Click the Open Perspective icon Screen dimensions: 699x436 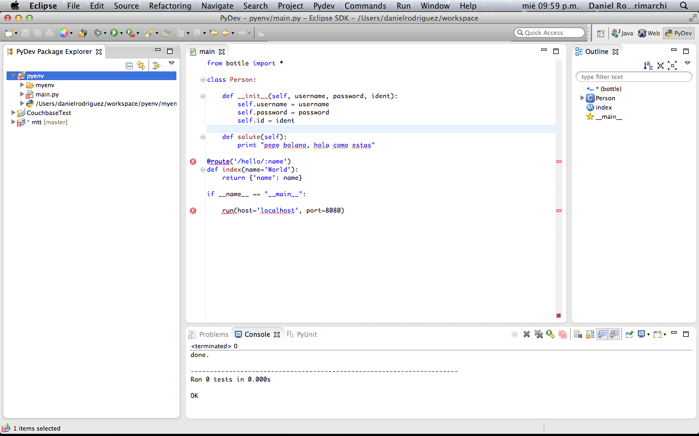click(x=601, y=33)
